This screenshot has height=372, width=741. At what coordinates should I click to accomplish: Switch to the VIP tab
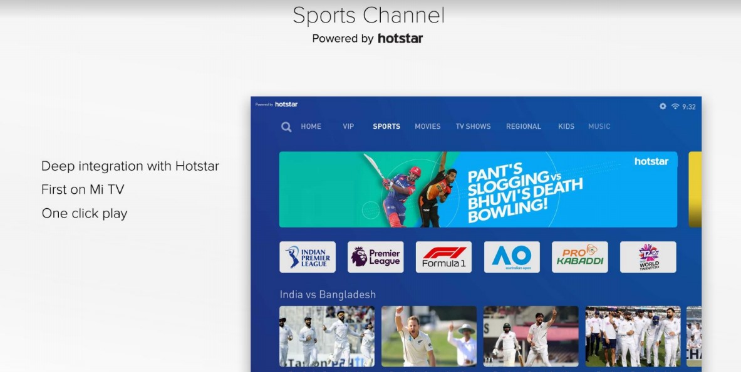[348, 126]
